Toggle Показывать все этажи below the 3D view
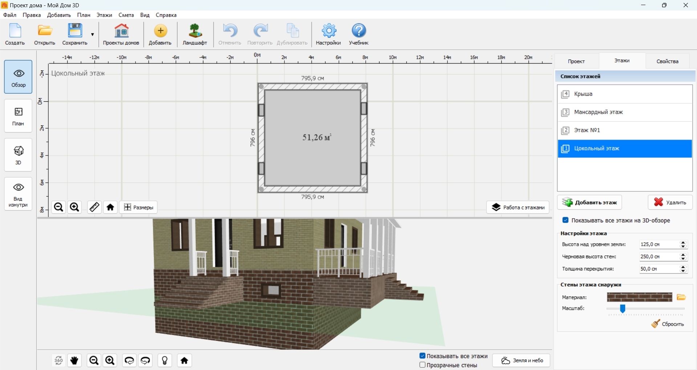The width and height of the screenshot is (697, 370). pos(422,356)
